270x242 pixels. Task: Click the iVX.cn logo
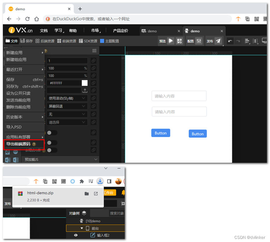(x=21, y=30)
